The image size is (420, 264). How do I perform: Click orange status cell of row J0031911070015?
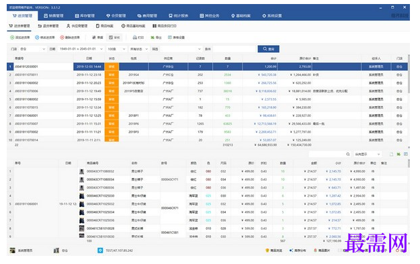point(112,107)
